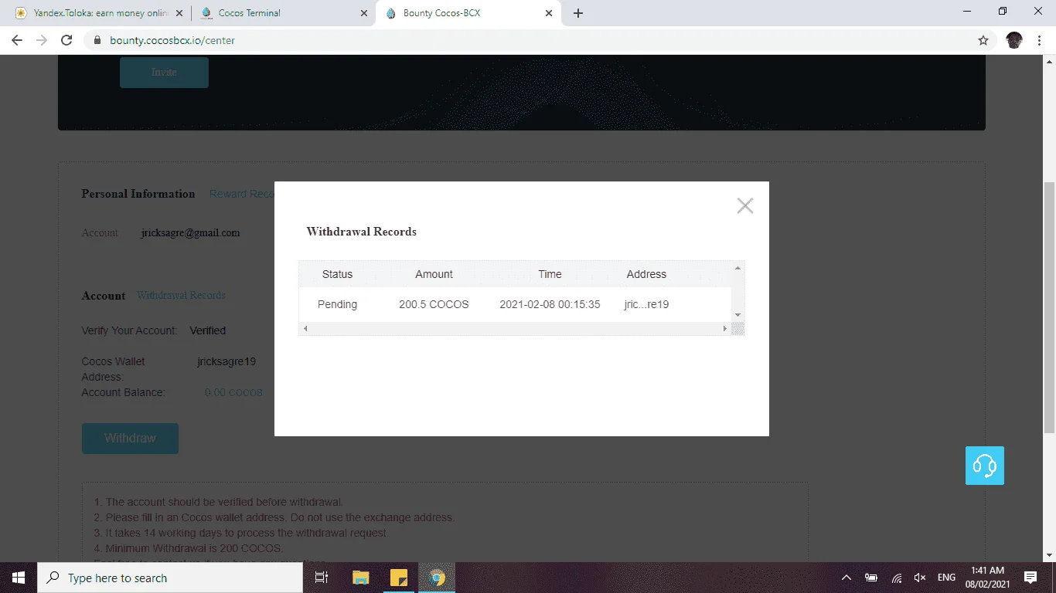
Task: Select the Address column header
Action: [646, 274]
